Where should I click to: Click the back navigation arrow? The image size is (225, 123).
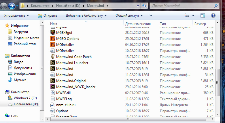tap(3, 6)
